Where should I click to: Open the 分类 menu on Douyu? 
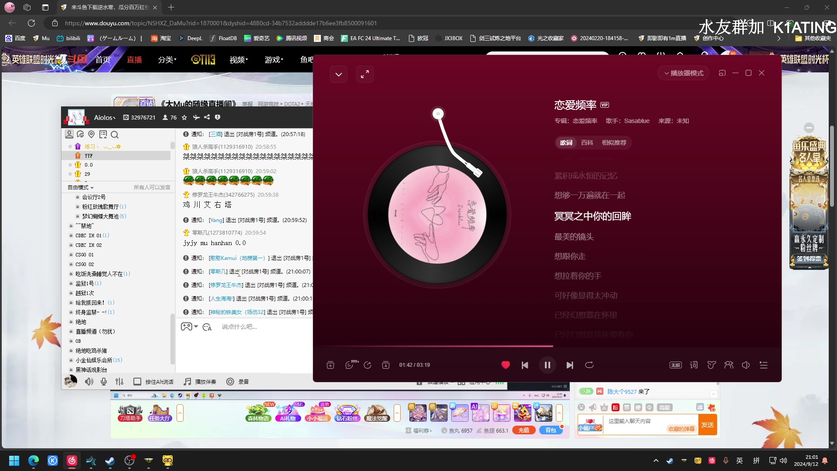(x=167, y=60)
